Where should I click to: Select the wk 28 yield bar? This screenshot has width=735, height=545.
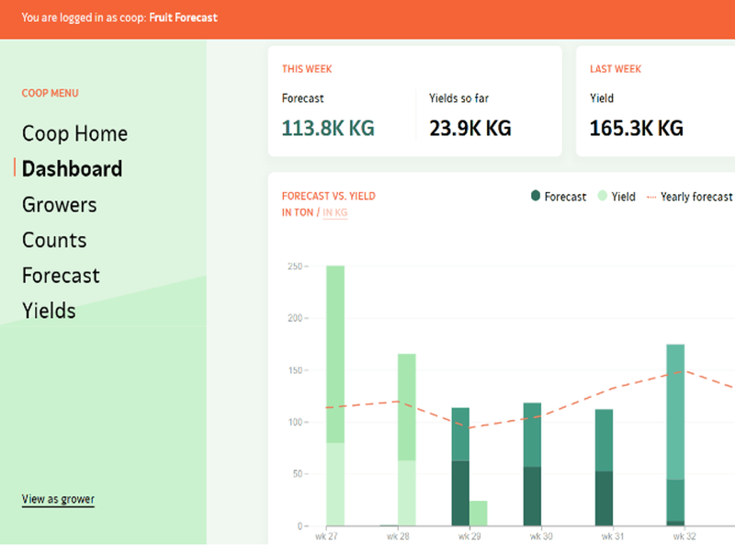[407, 439]
